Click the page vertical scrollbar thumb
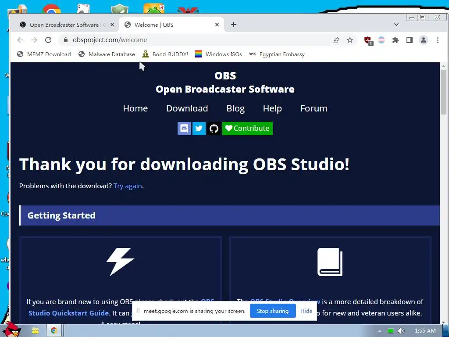This screenshot has width=449, height=337. point(444,92)
